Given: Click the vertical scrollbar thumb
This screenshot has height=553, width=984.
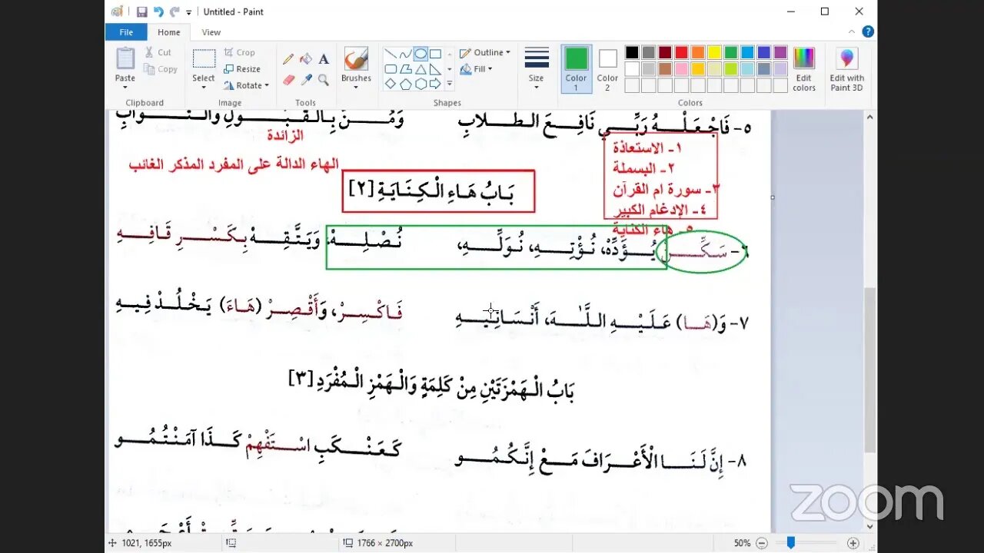Looking at the screenshot, I should coord(870,370).
